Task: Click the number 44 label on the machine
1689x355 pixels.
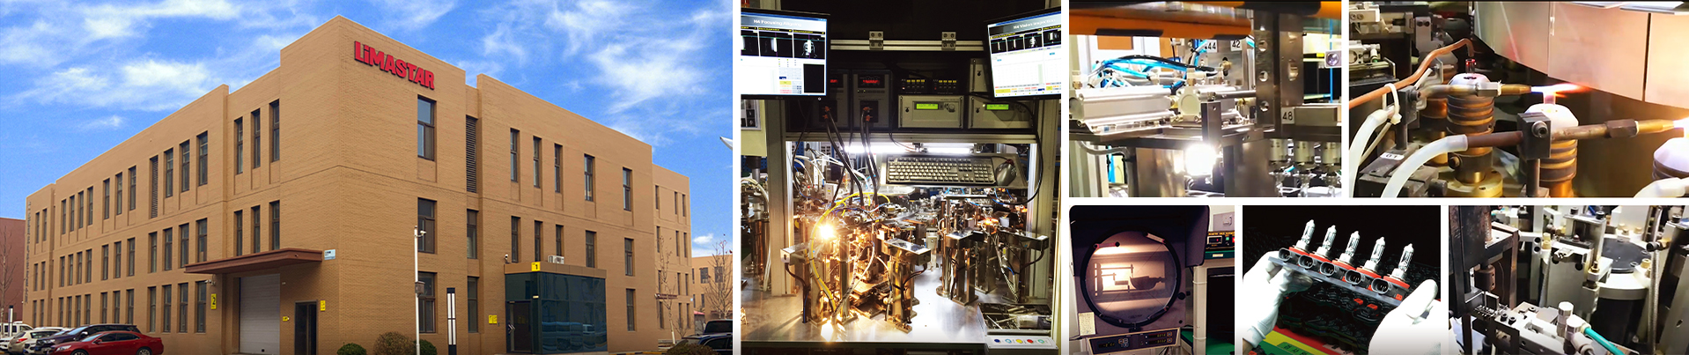Action: pos(1210,45)
